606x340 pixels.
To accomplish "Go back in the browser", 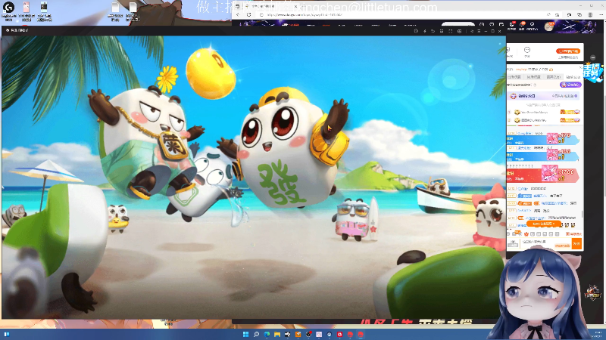I will click(238, 14).
